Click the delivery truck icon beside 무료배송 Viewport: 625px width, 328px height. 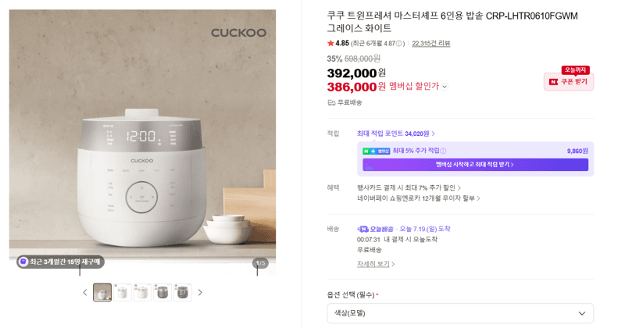[x=331, y=103]
